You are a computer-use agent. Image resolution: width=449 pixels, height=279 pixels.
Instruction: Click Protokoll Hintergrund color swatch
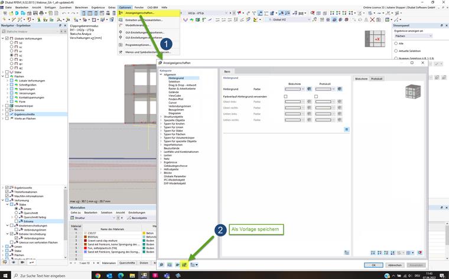point(323,89)
